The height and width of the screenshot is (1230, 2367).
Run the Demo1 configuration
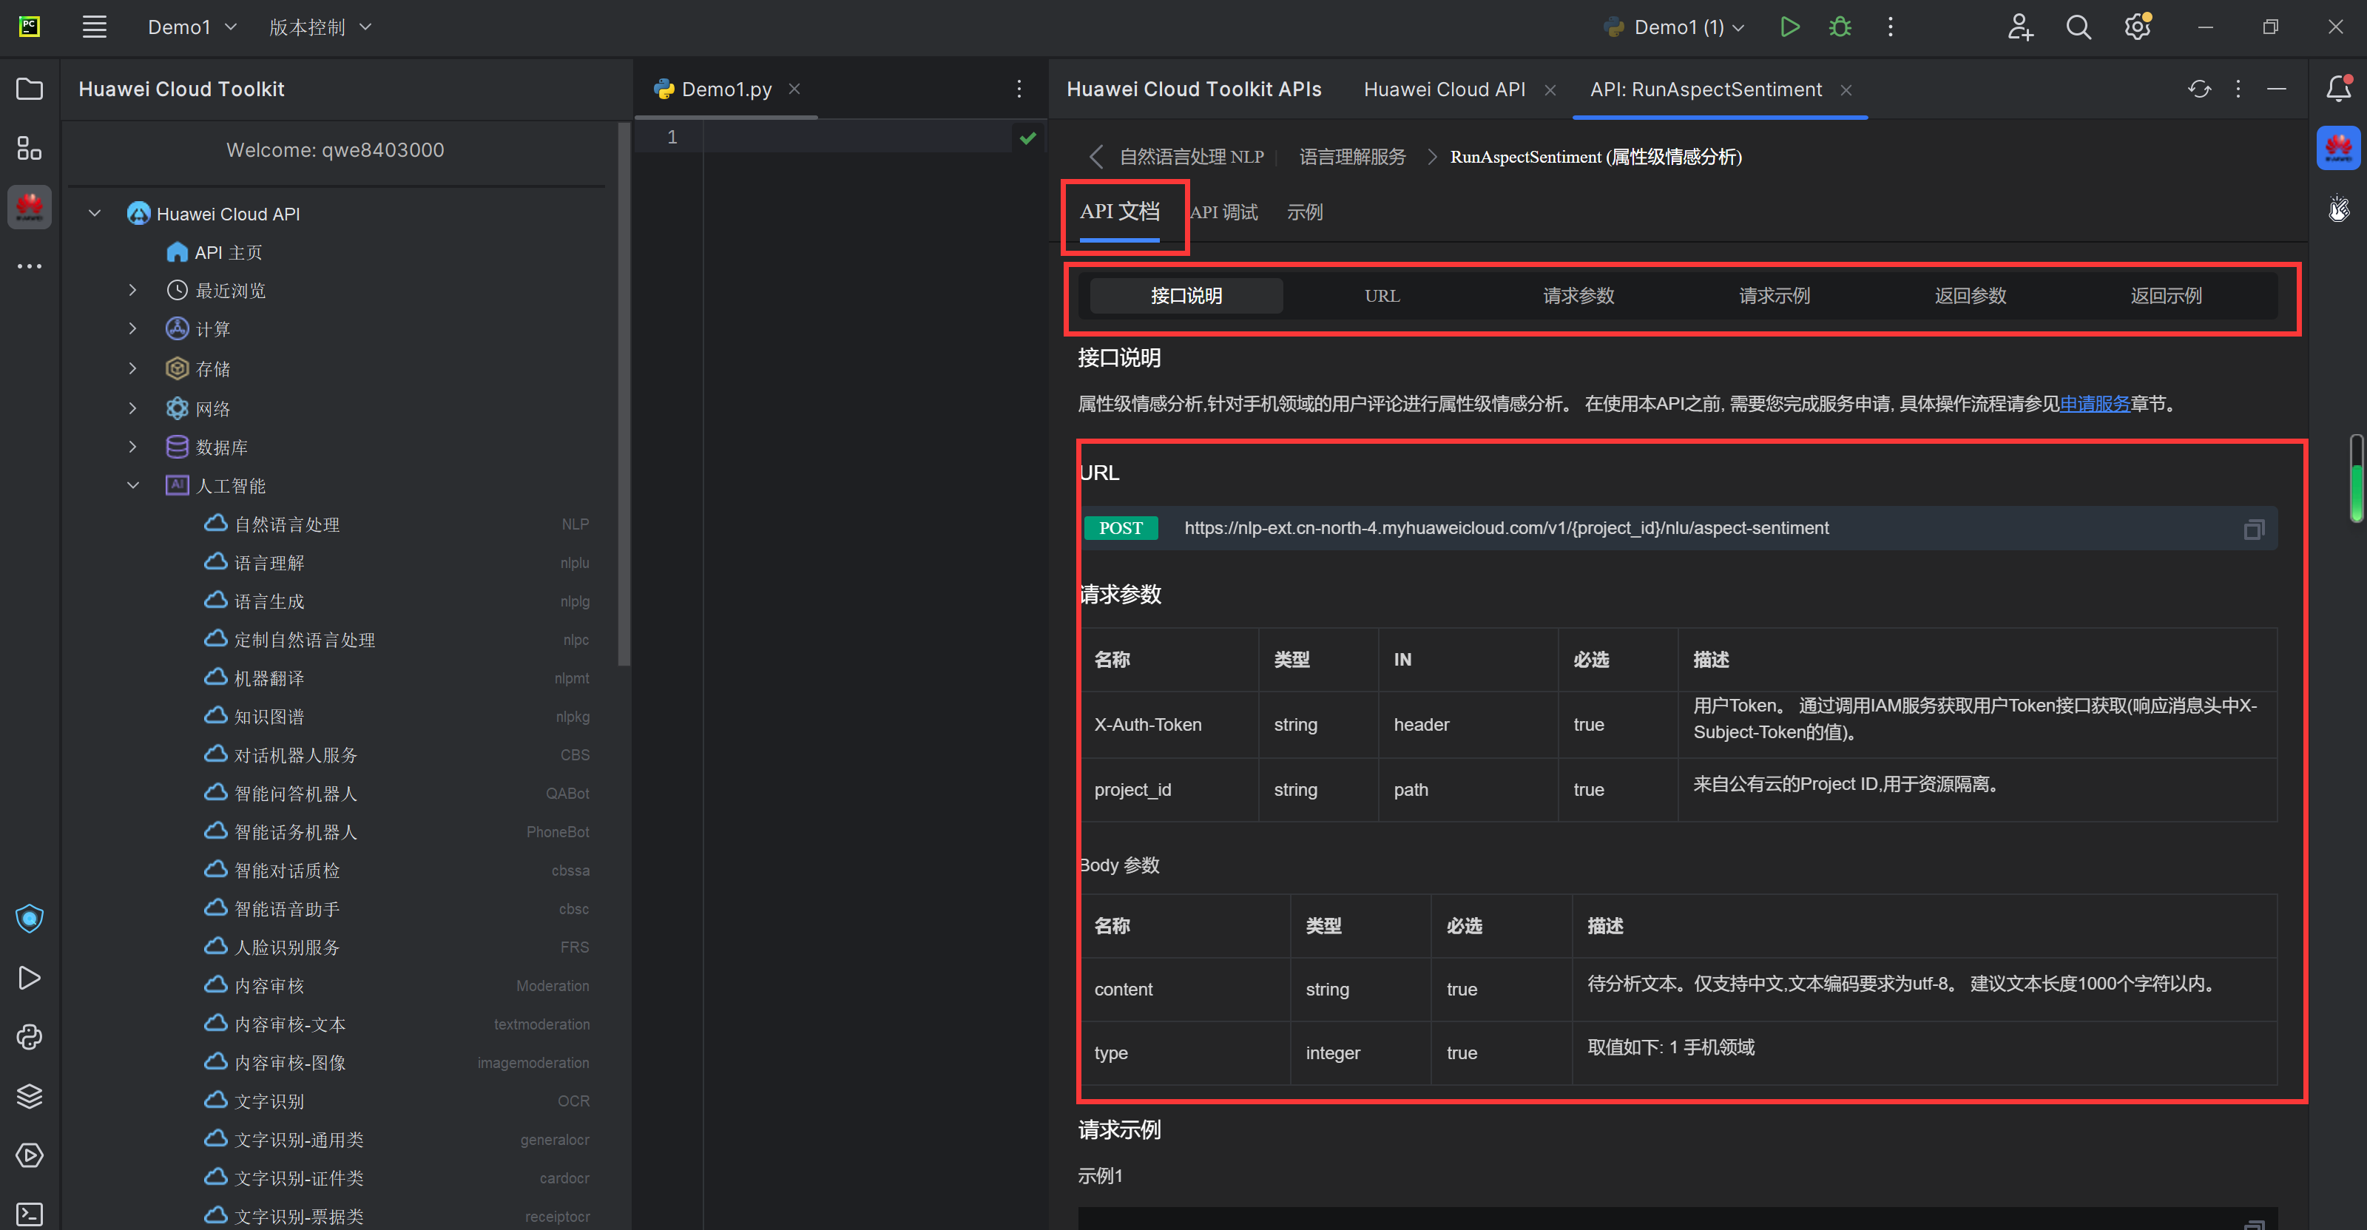pyautogui.click(x=1789, y=27)
